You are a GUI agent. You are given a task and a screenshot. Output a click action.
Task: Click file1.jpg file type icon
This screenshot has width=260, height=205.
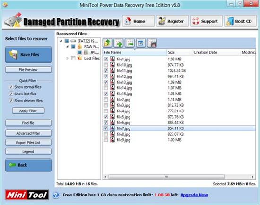point(113,59)
